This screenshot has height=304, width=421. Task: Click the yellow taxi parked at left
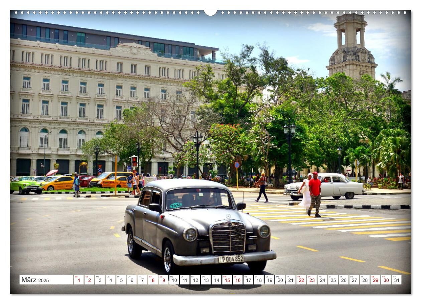pyautogui.click(x=59, y=183)
